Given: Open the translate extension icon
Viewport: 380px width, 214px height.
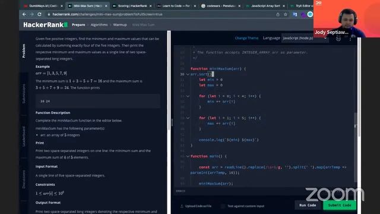Looking at the screenshot, I should pos(295,14).
